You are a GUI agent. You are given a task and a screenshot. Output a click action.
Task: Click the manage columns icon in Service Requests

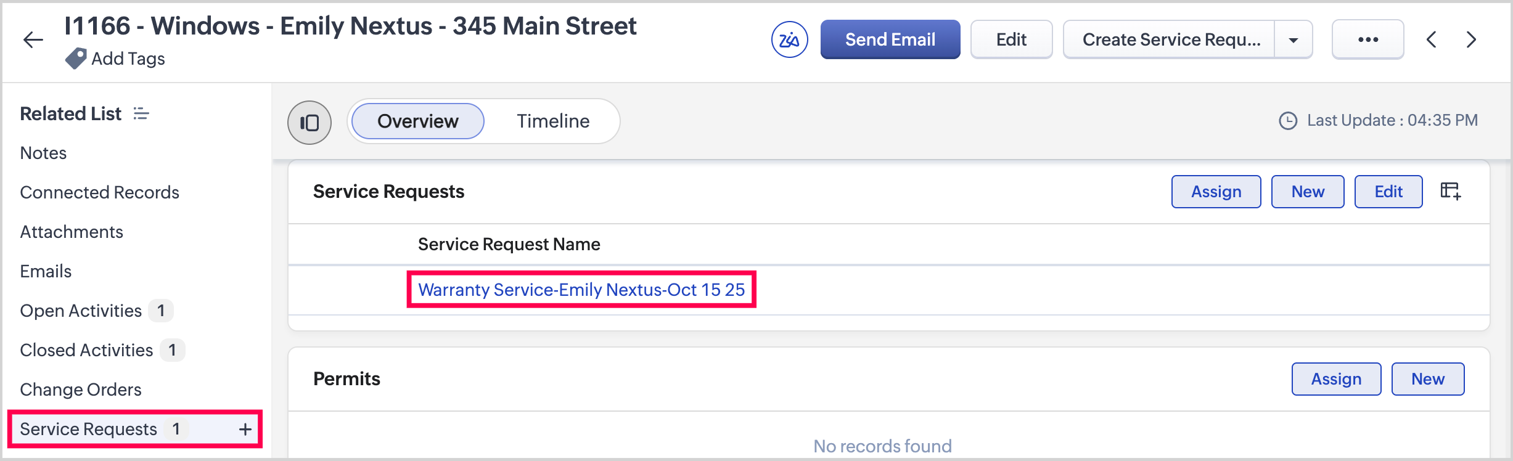click(x=1450, y=191)
